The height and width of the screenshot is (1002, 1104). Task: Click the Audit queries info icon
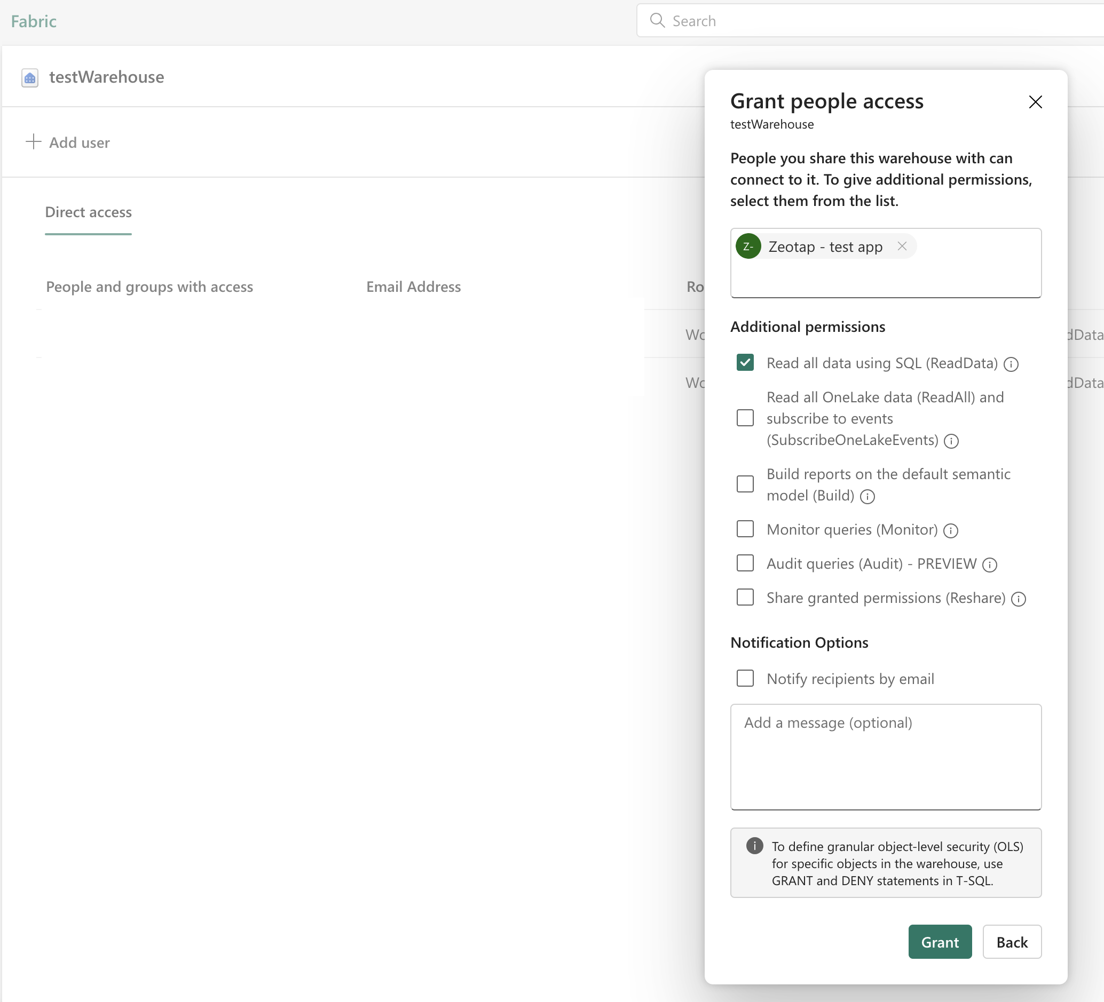tap(990, 564)
